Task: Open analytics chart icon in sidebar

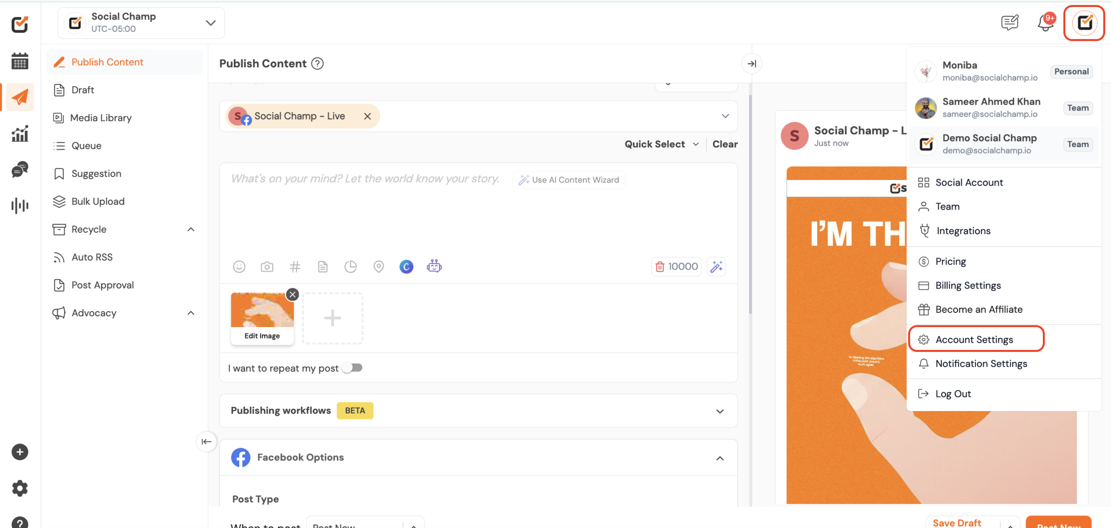Action: (20, 134)
